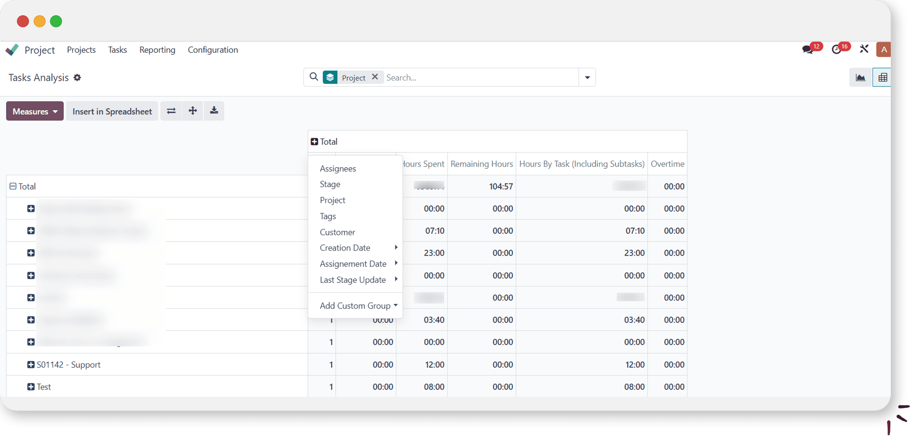Open the Measures dropdown
Screen dimensions: 910x436
(x=35, y=111)
